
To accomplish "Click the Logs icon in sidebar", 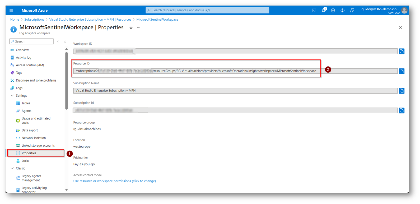I will 12,88.
